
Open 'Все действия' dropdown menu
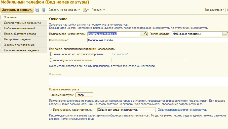[x=214, y=10]
